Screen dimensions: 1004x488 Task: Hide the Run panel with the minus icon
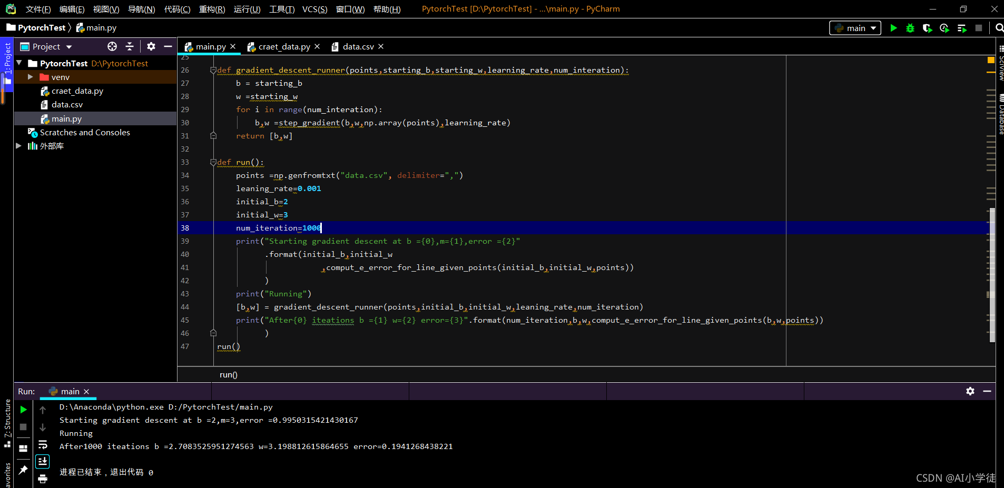987,391
